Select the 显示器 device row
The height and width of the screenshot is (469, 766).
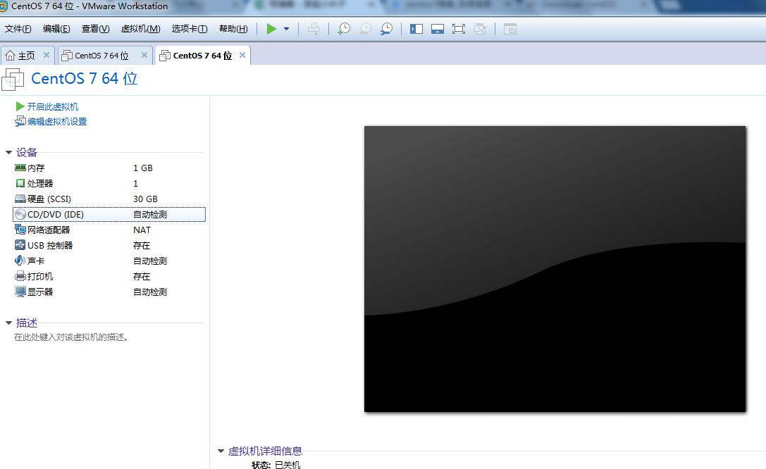tap(109, 292)
